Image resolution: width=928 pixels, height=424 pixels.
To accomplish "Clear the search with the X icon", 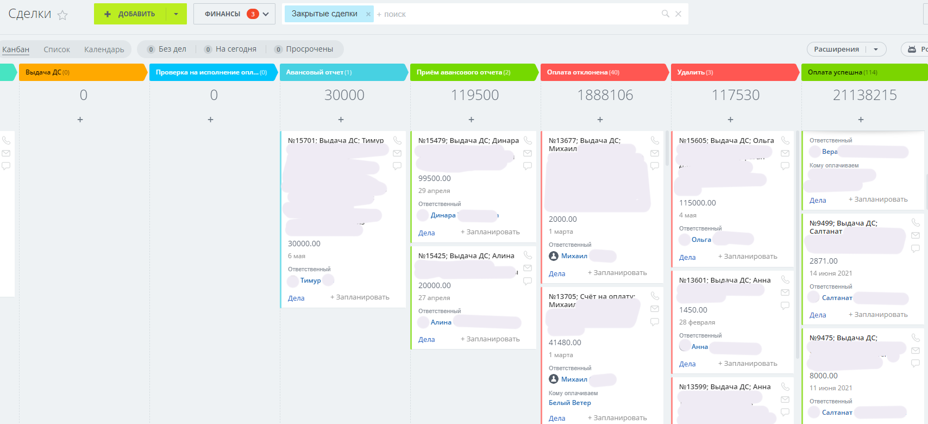I will [x=678, y=14].
